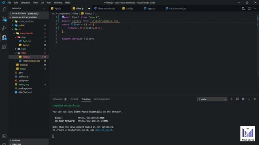Open Explorer more actions ellipsis
The height and width of the screenshot is (145, 259).
[x=44, y=8]
